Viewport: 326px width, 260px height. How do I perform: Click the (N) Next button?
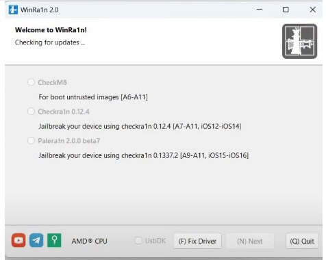point(250,241)
